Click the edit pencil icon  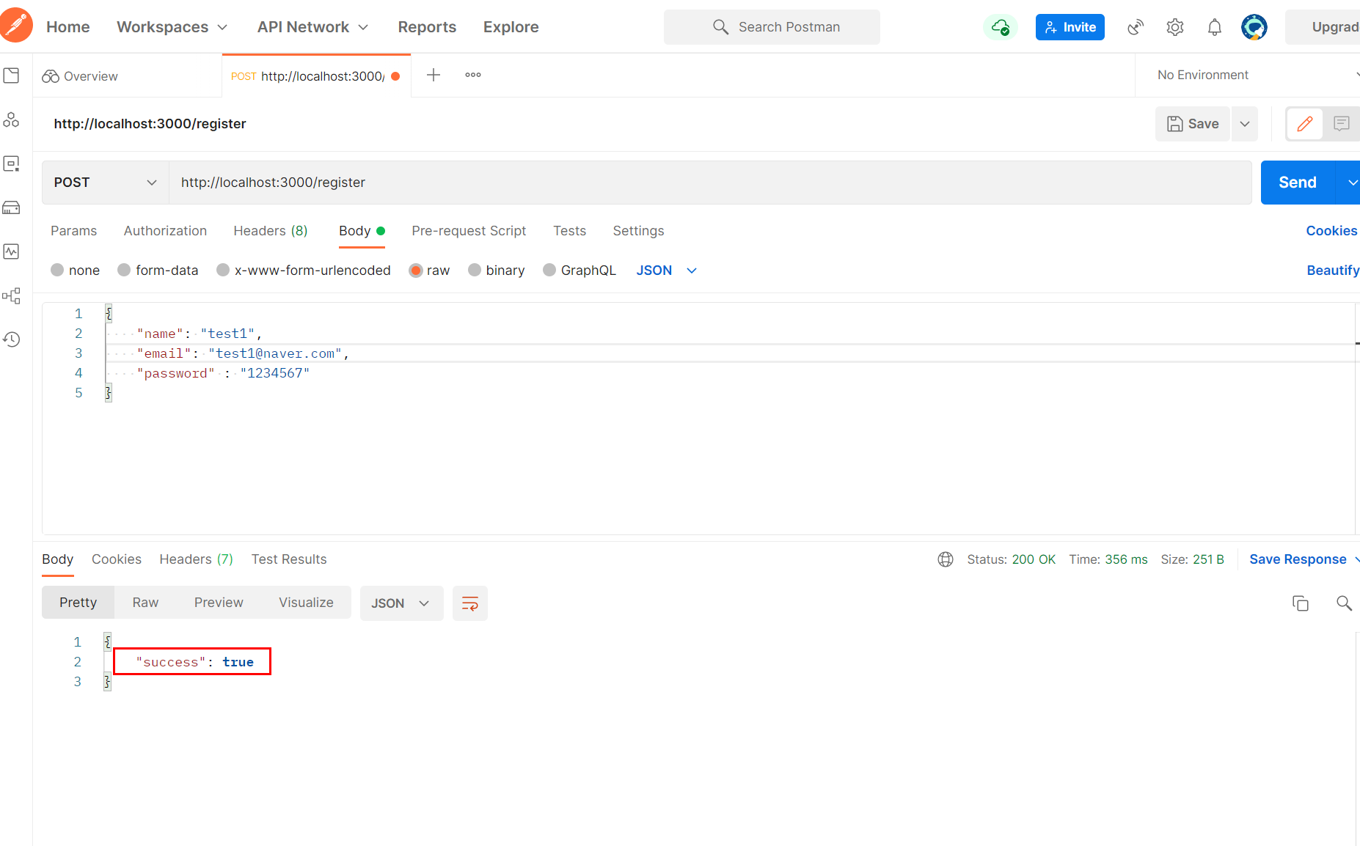[x=1305, y=124]
